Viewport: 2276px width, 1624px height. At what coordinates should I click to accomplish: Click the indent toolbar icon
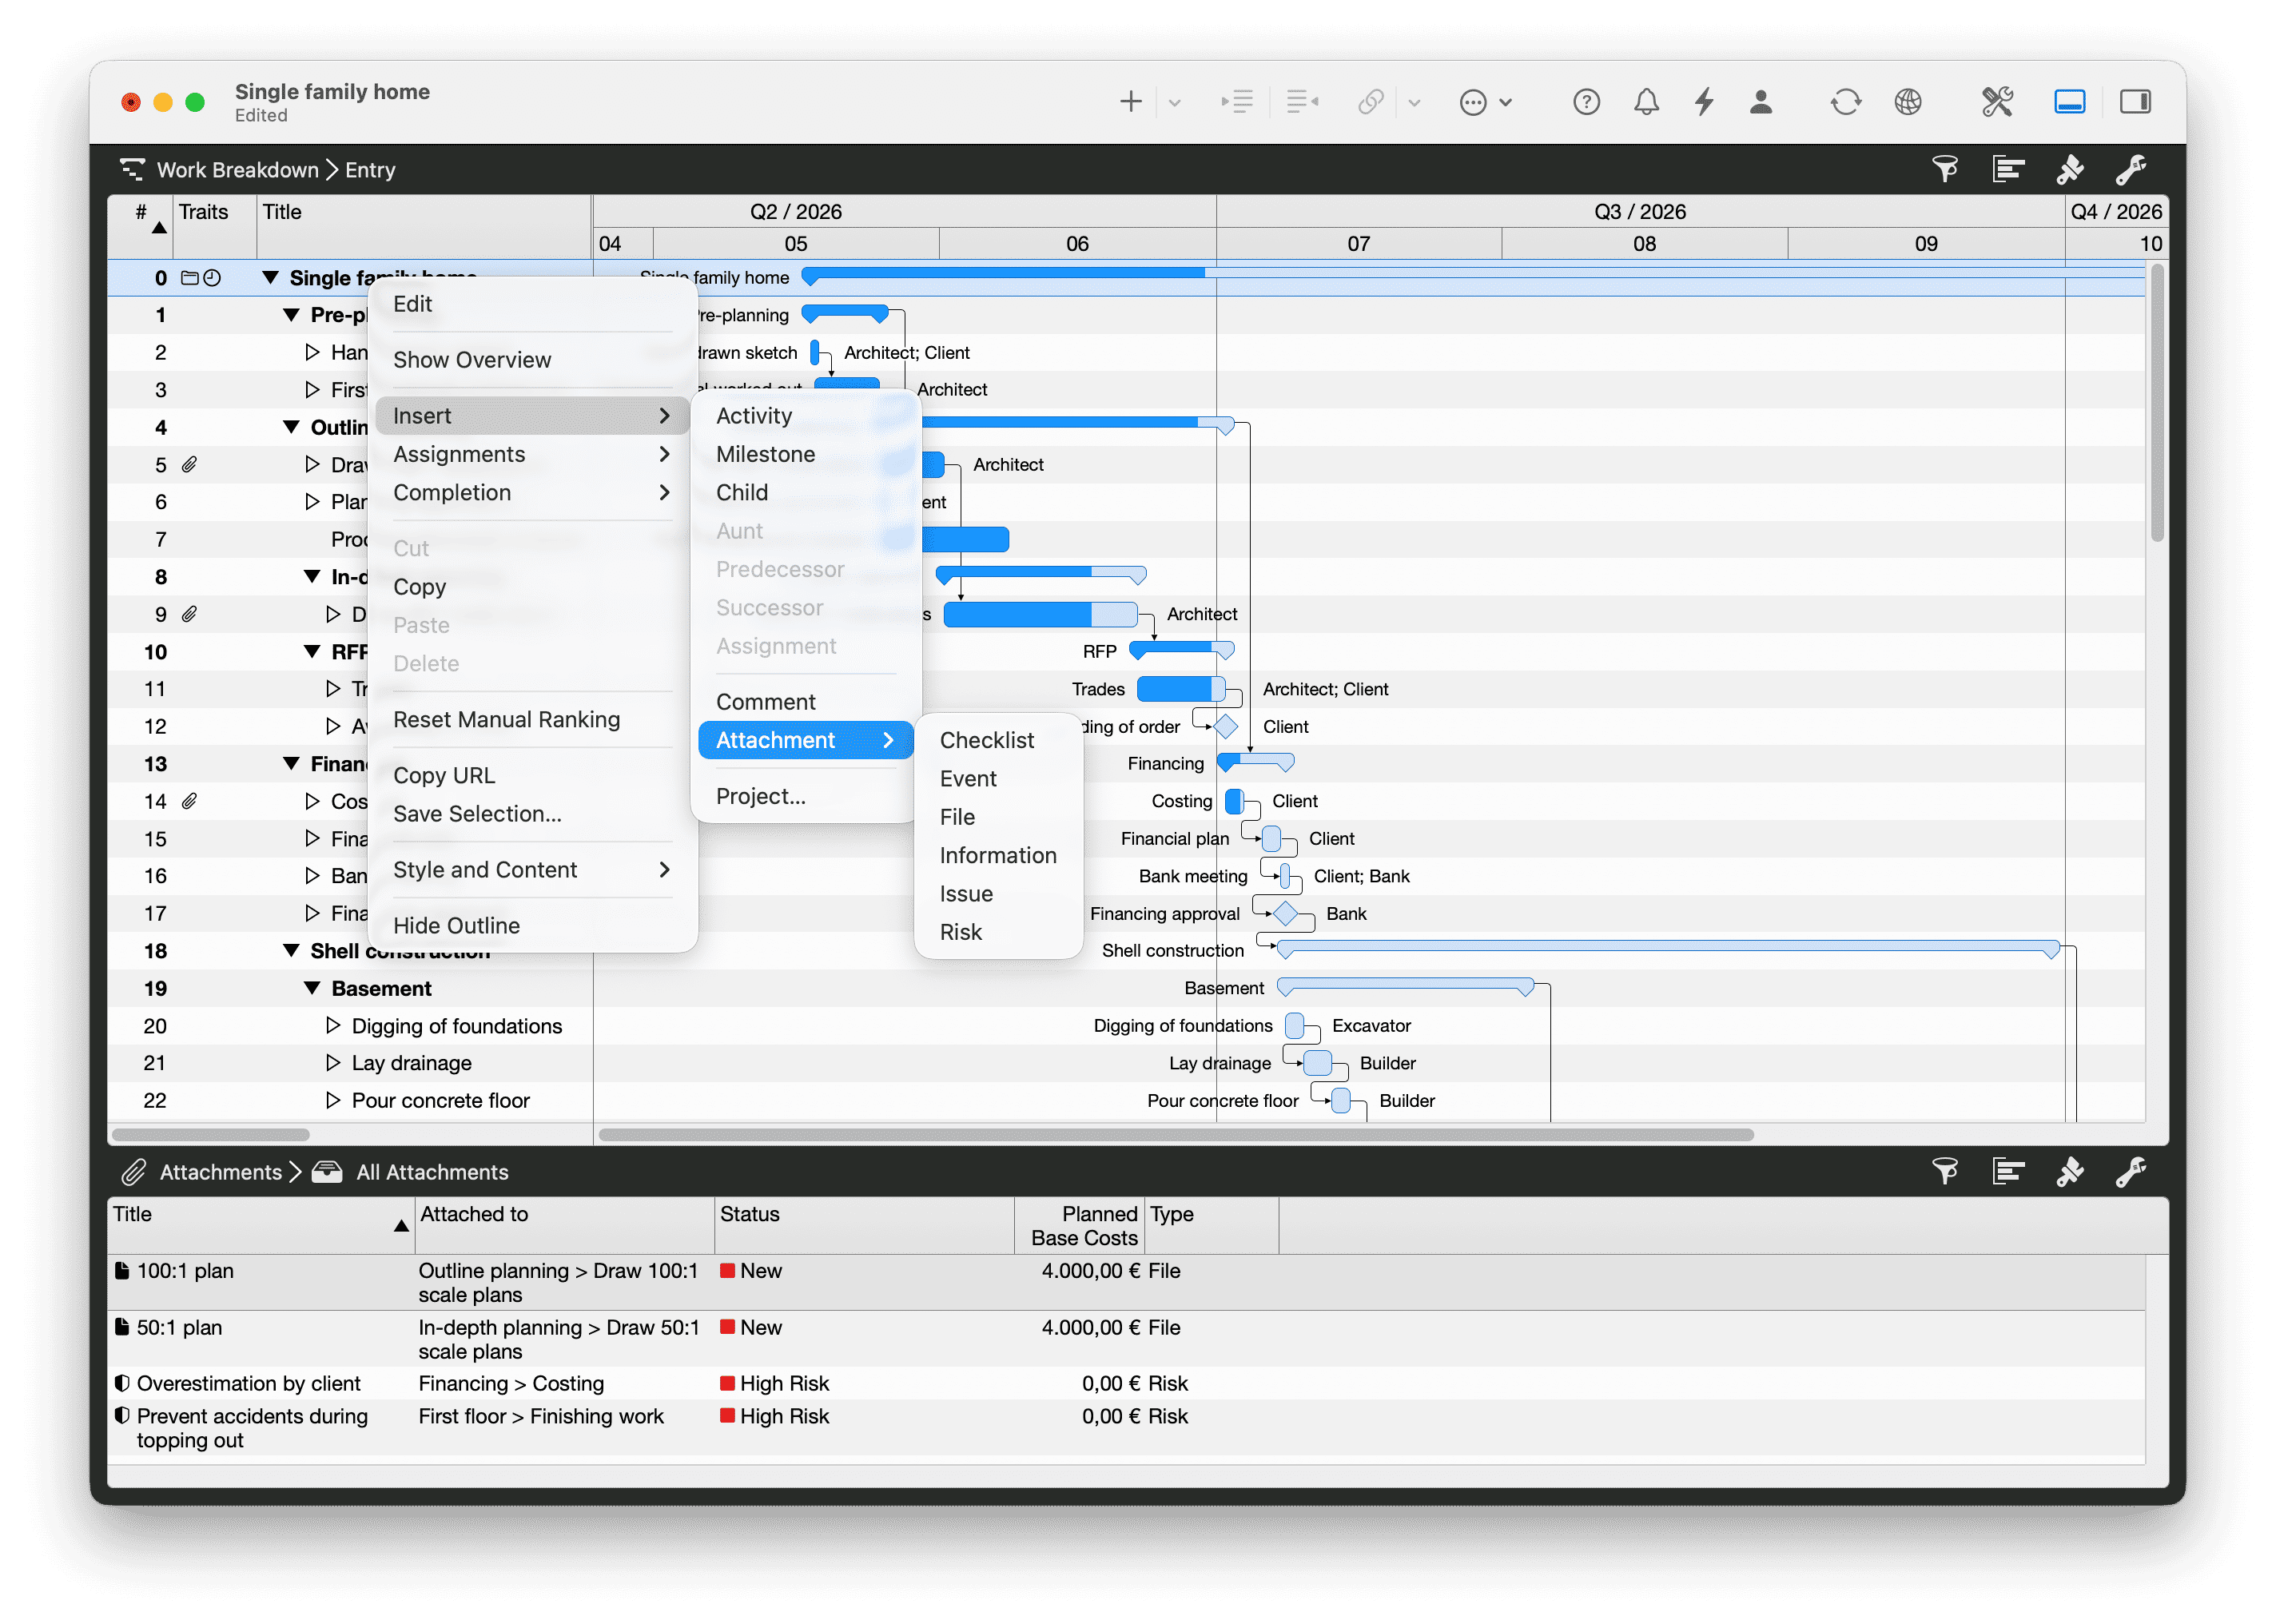click(x=1237, y=102)
